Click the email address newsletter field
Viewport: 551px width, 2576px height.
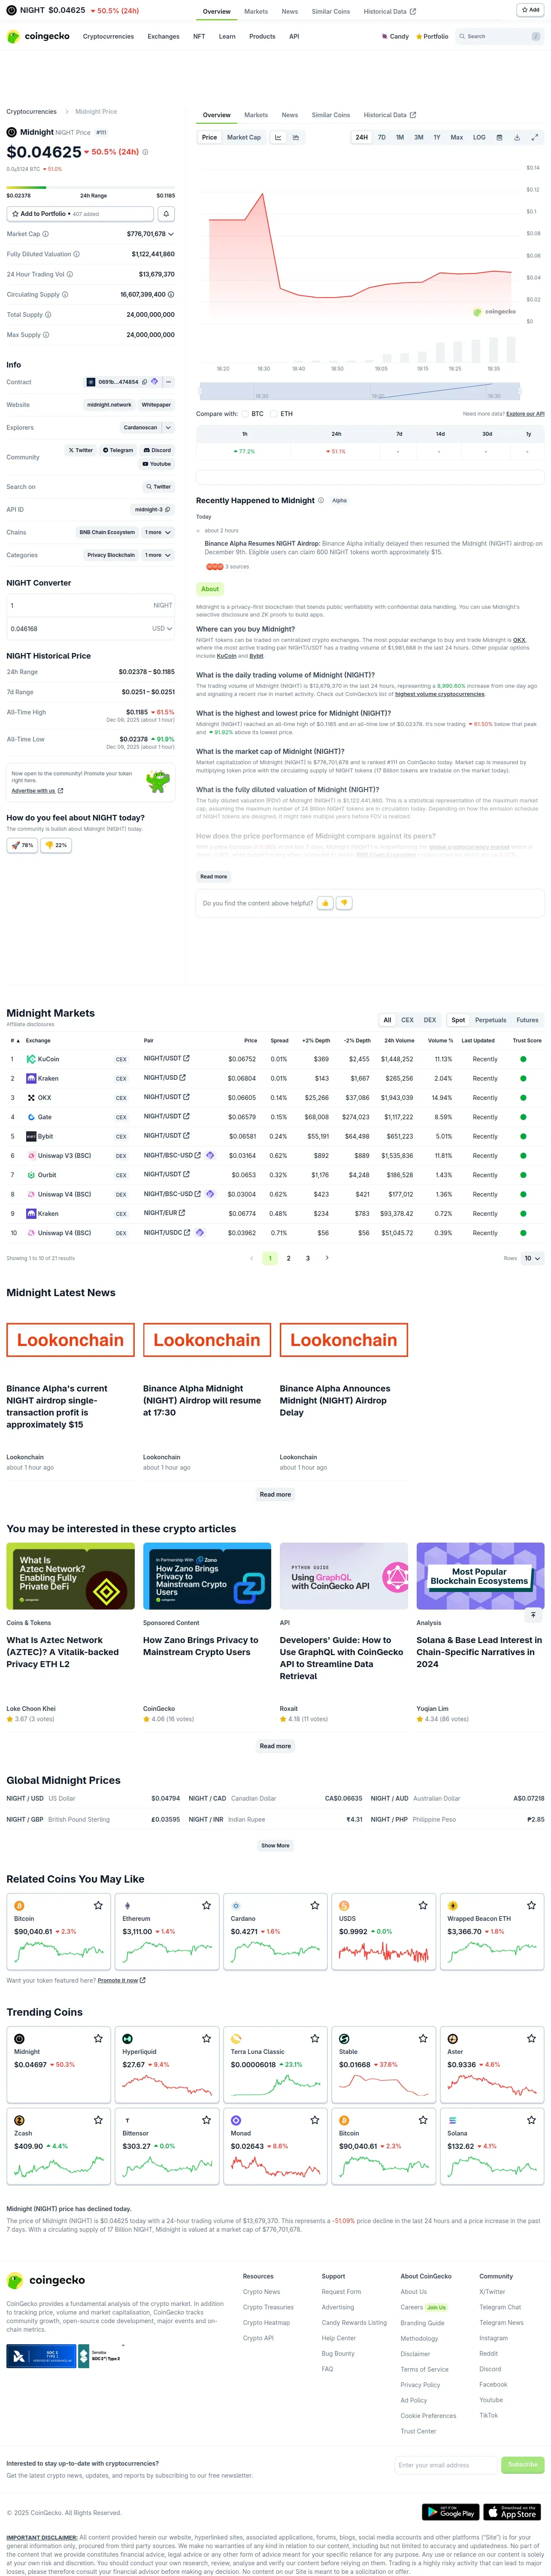click(445, 2465)
